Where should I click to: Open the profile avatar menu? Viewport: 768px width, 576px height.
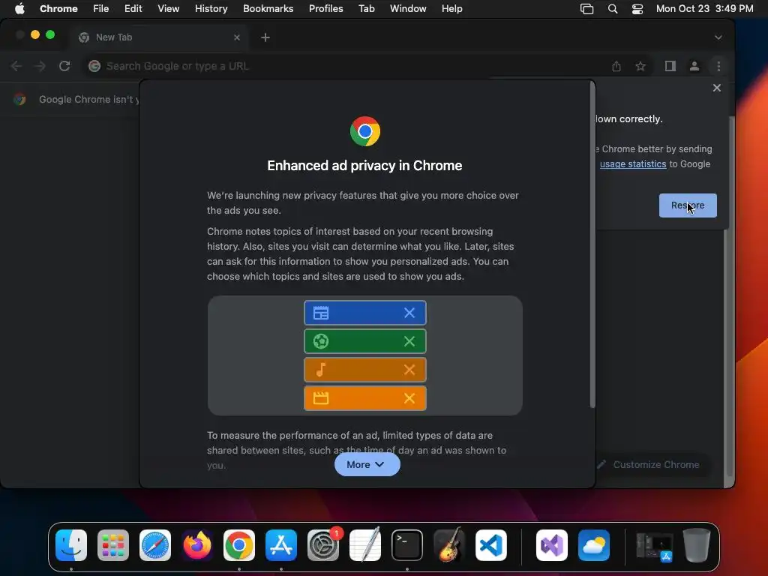(694, 66)
